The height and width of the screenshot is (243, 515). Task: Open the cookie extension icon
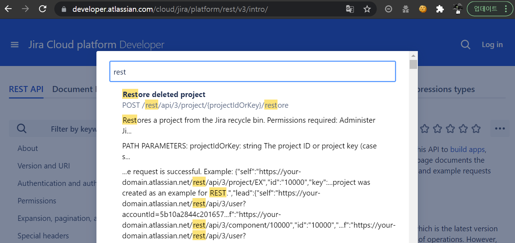click(x=423, y=9)
